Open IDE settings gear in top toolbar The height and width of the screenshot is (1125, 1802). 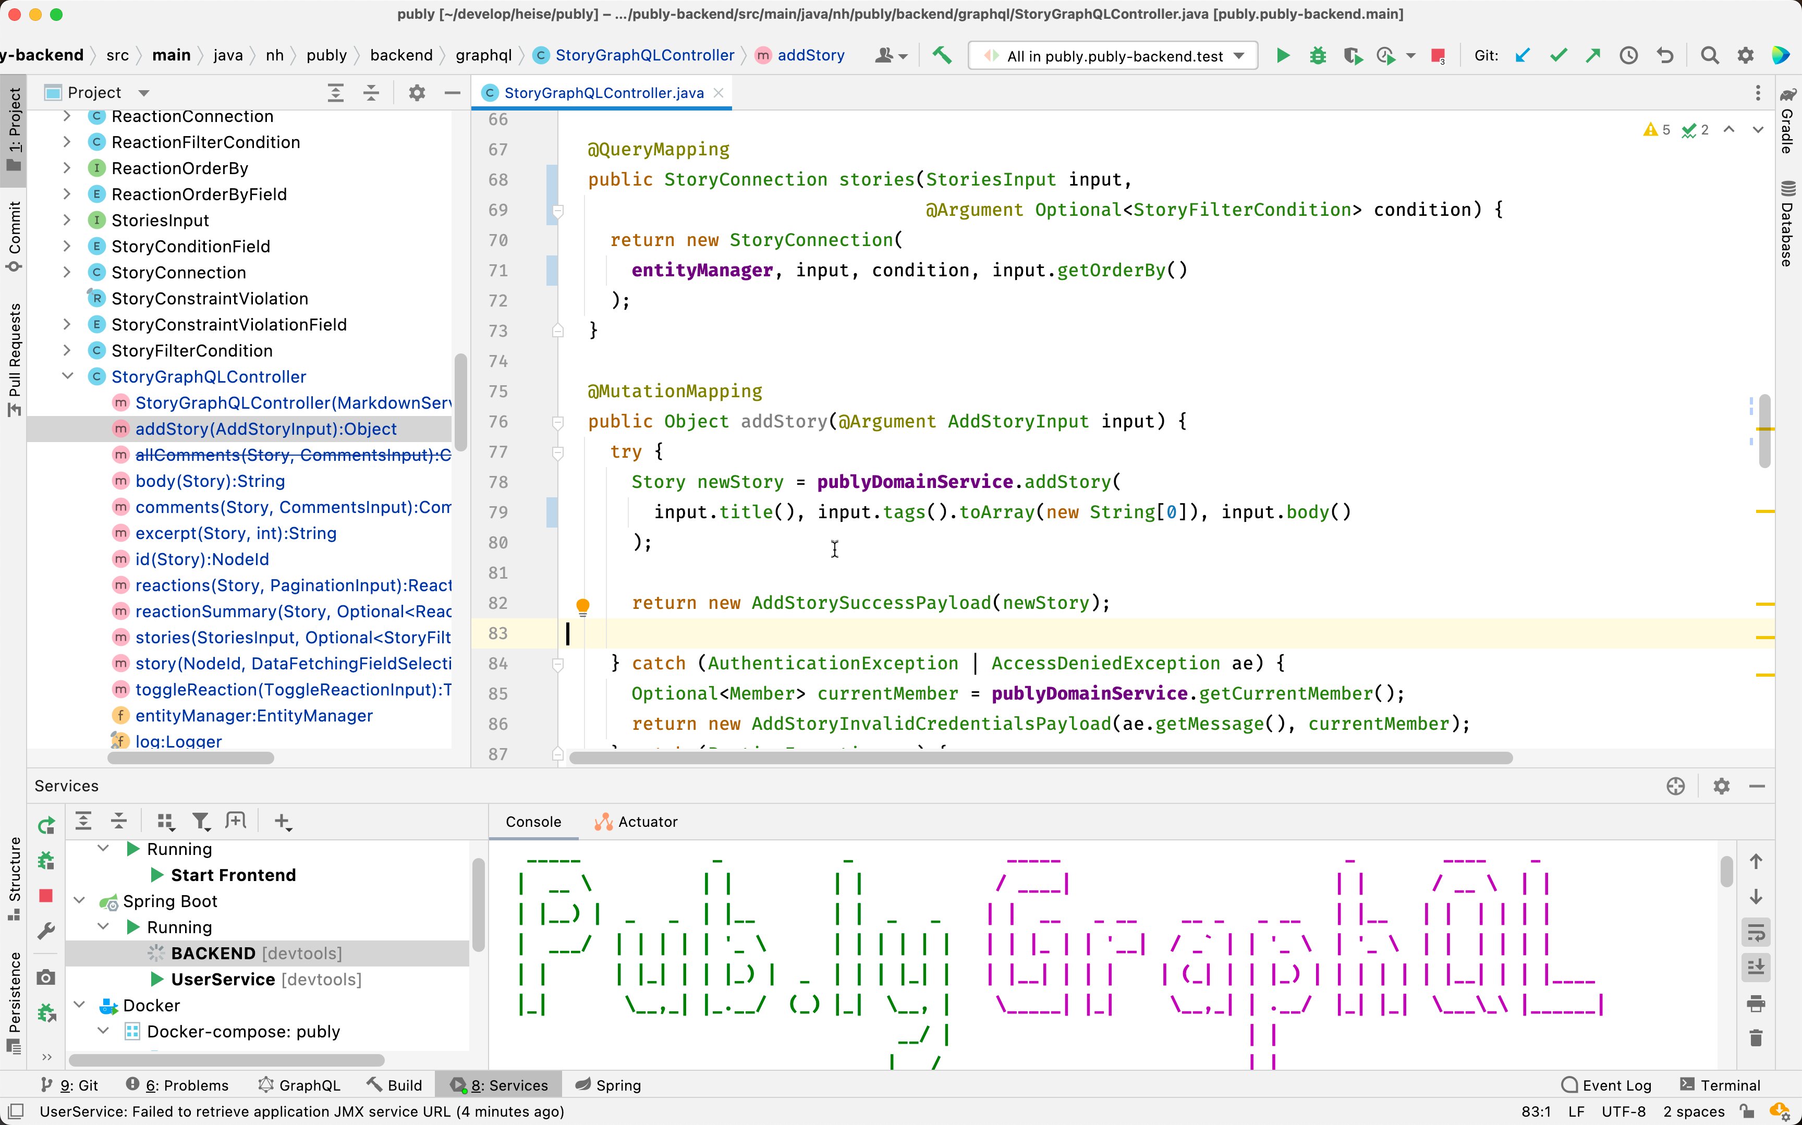[x=1746, y=56]
